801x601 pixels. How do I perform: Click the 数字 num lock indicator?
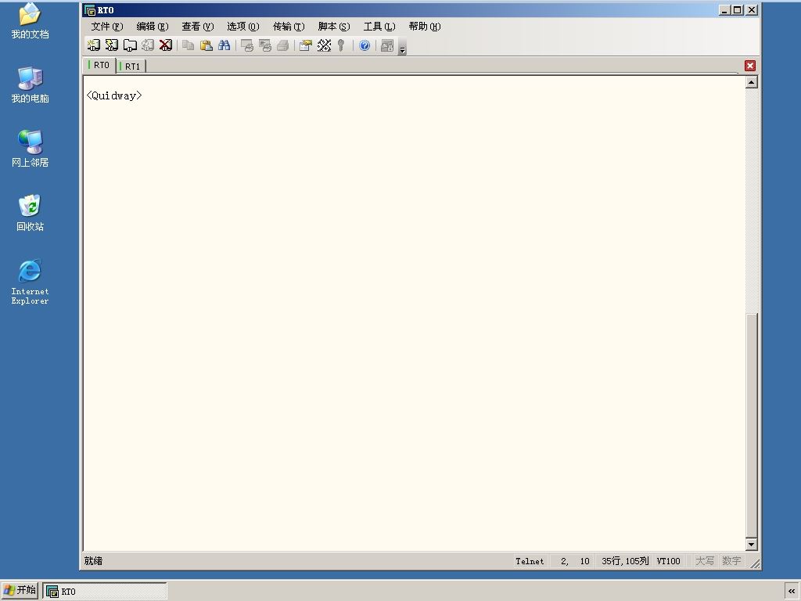(x=731, y=561)
